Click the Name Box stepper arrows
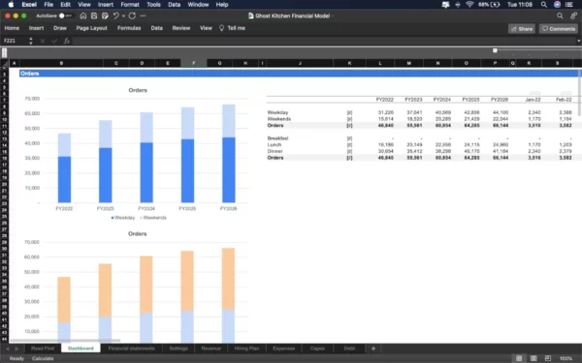 tap(31, 41)
